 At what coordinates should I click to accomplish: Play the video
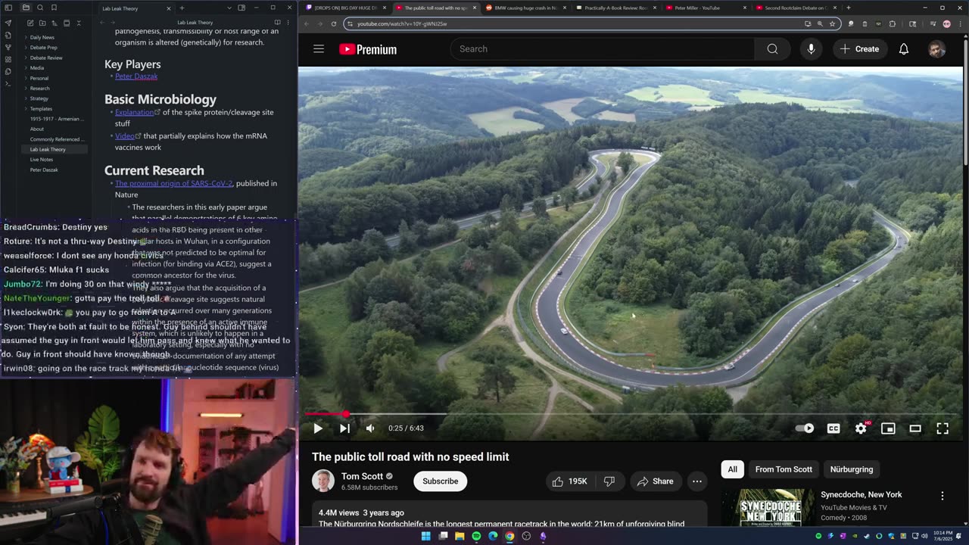point(318,428)
